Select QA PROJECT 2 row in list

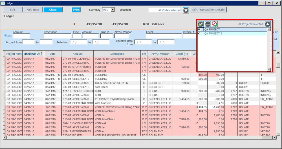(232, 34)
